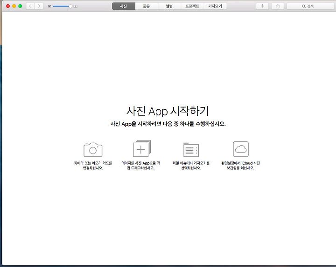Viewport: 336px width, 267px height.
Task: Click the camera icon
Action: tap(93, 149)
